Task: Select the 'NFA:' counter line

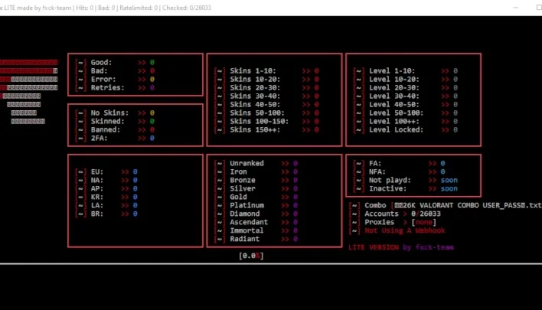Action: point(400,171)
